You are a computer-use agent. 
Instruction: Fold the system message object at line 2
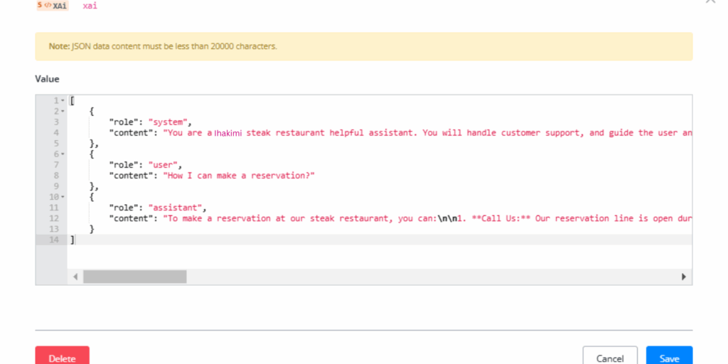pos(63,111)
